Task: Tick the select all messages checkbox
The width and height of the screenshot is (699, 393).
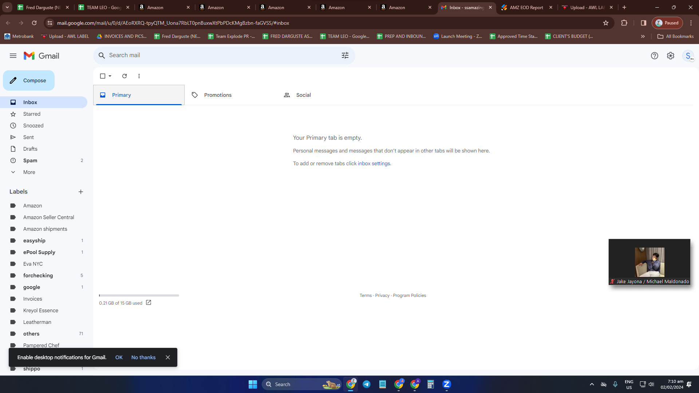Action: click(103, 76)
